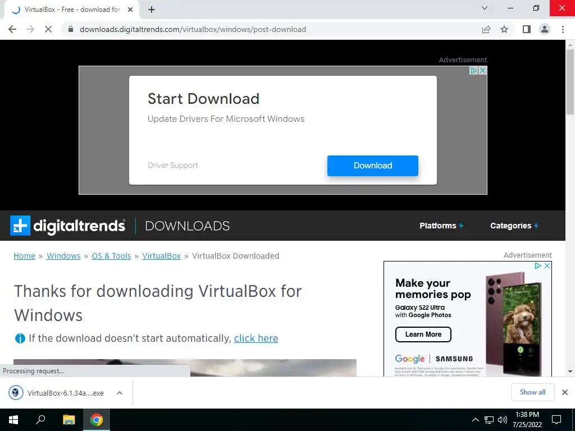The height and width of the screenshot is (431, 575).
Task: Open the VirtualBox breadcrumb link
Action: tap(161, 256)
